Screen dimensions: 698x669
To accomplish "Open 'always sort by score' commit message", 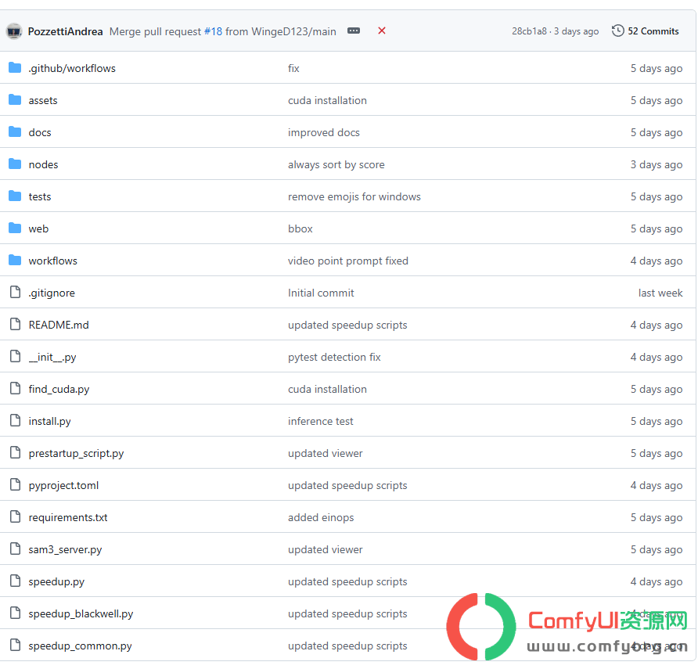I will tap(336, 164).
